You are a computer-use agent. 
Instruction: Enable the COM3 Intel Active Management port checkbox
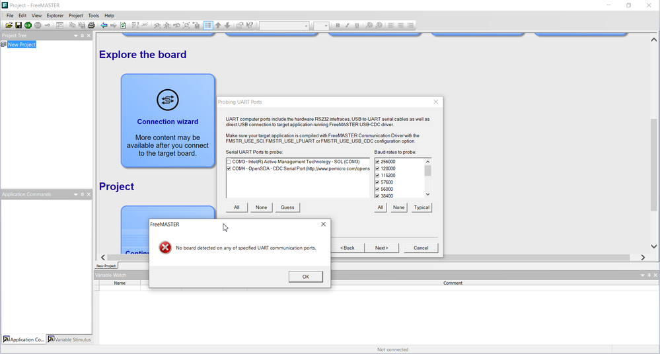[x=229, y=162]
